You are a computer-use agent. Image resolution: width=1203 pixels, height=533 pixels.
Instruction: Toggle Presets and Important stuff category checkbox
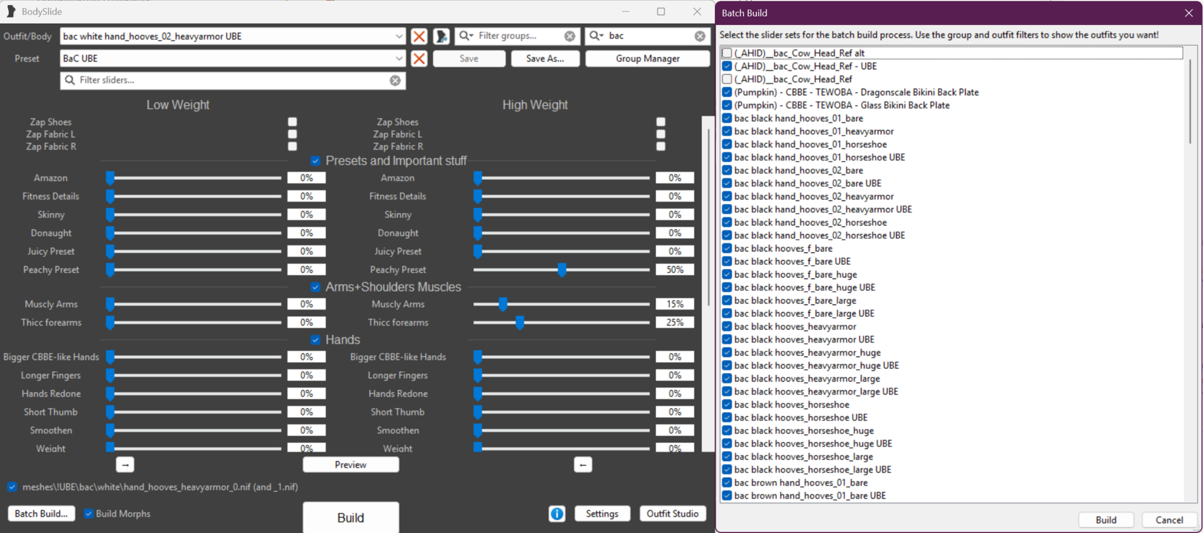coord(316,161)
